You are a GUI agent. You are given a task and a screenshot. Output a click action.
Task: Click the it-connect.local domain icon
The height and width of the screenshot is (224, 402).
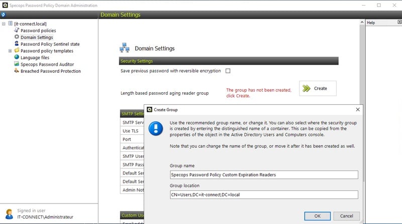point(10,24)
